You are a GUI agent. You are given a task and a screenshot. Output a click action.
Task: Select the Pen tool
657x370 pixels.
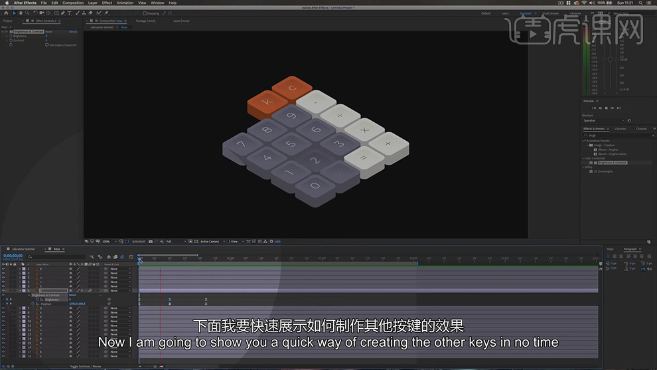[63, 13]
